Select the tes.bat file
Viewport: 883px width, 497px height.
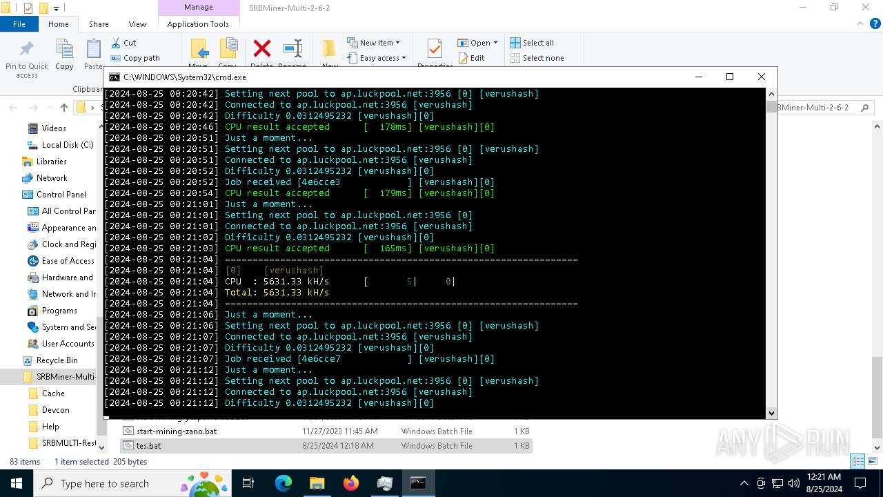click(326, 446)
